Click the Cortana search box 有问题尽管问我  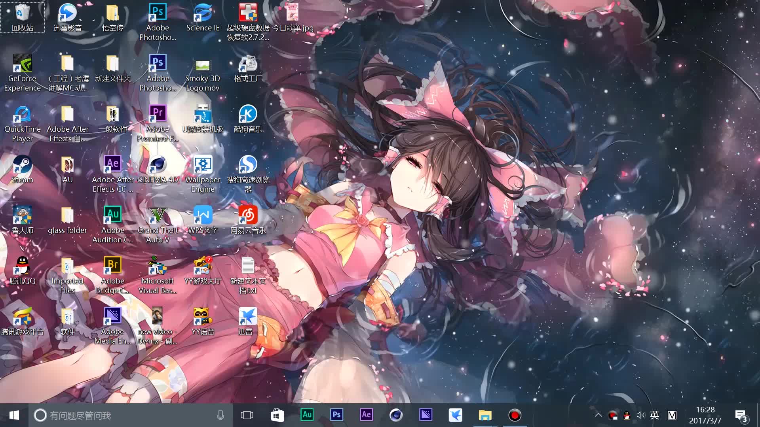[131, 415]
